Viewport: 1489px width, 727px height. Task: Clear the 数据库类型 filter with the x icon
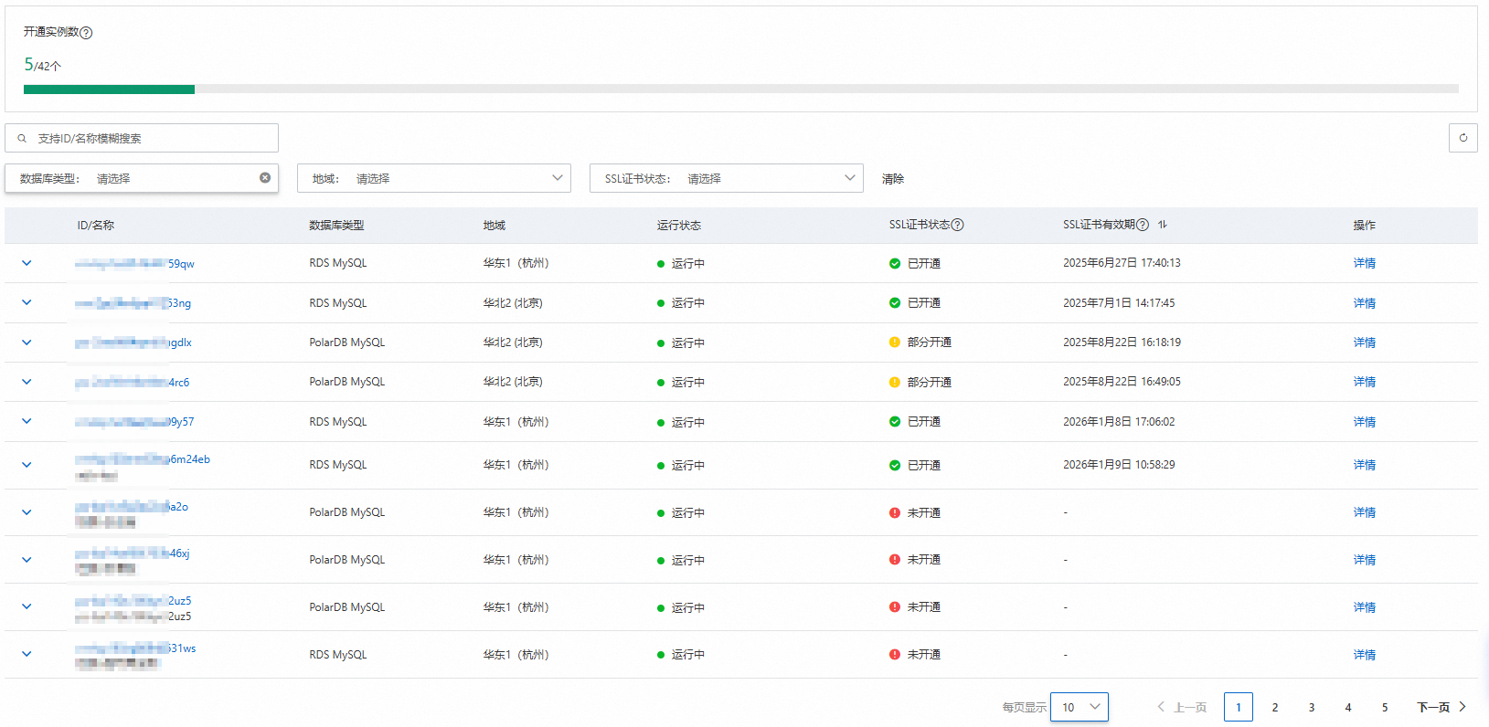pos(265,178)
